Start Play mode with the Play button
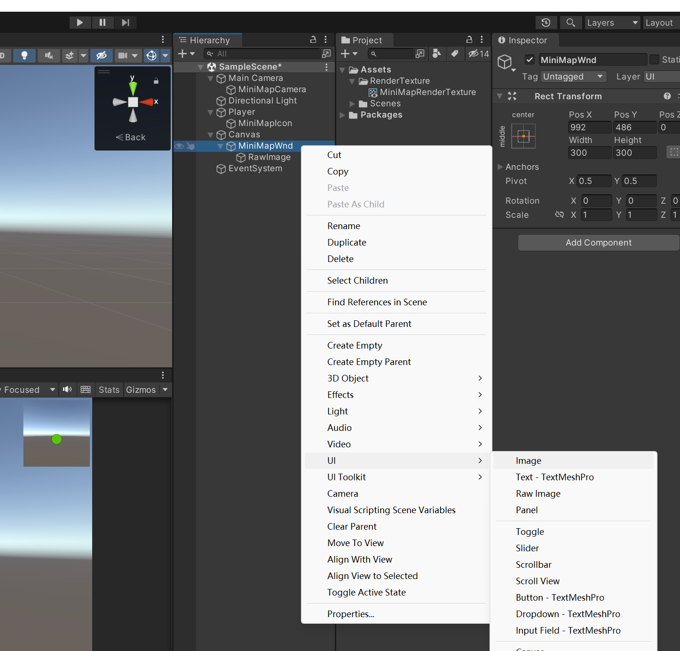Screen dimensions: 680x651 (x=80, y=23)
